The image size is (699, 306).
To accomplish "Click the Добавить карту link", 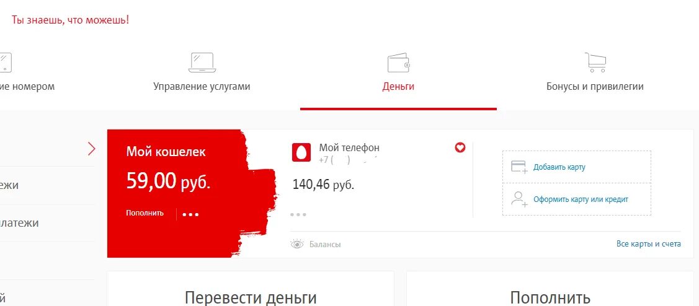I will pos(559,167).
